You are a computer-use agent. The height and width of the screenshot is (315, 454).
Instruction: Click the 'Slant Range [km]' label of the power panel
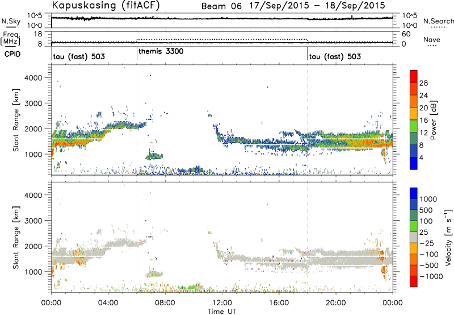[x=16, y=121]
